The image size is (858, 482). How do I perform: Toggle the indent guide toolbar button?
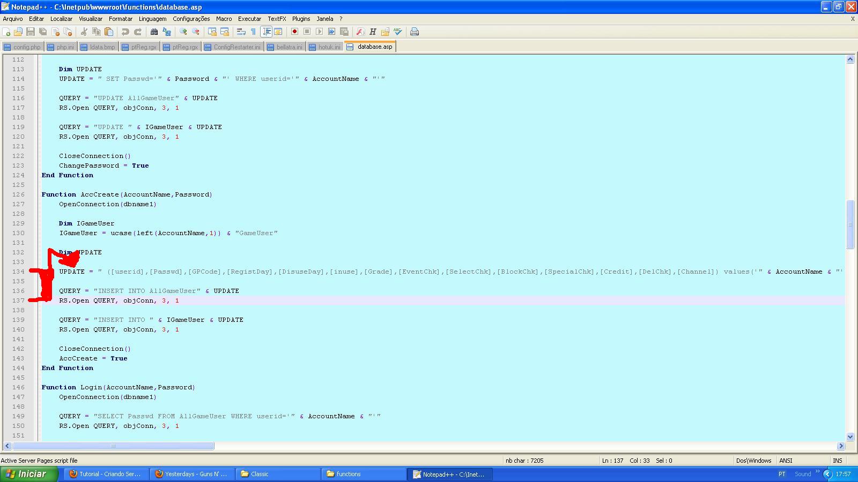coord(266,32)
